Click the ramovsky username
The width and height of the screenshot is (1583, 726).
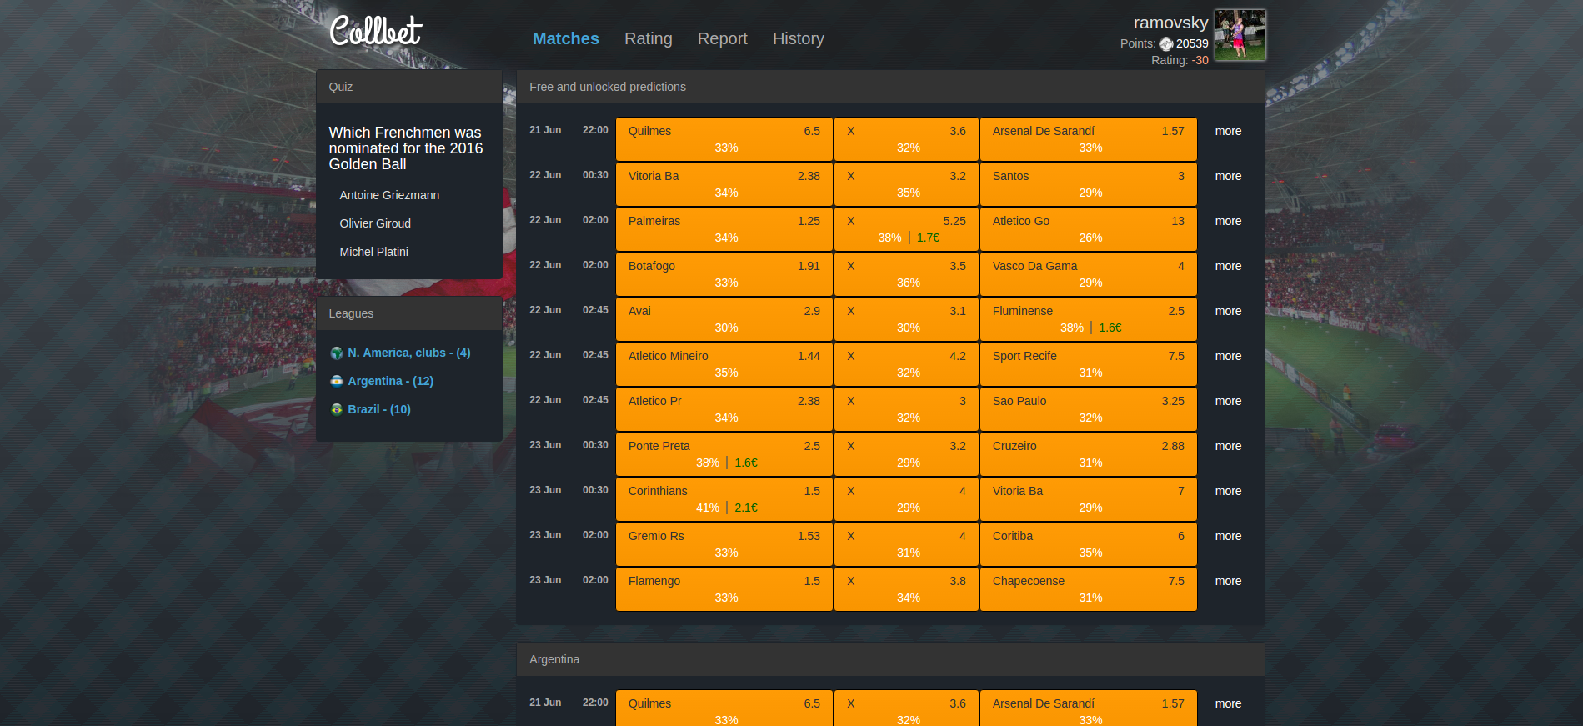coord(1170,23)
